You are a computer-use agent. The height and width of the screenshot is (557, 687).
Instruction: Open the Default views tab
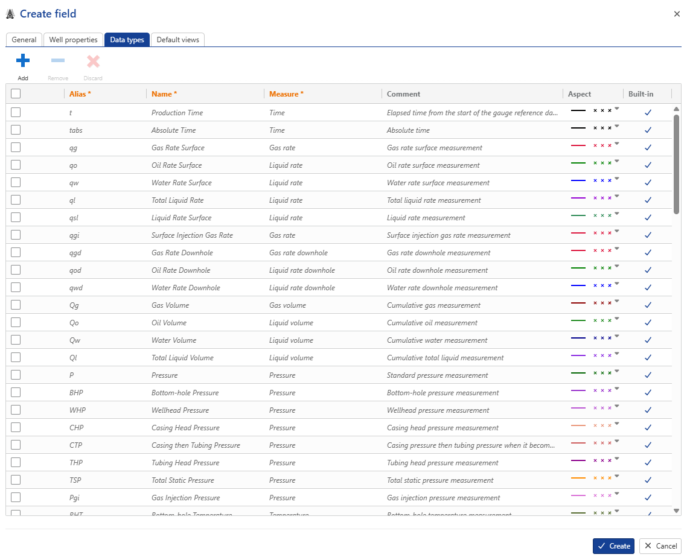coord(177,40)
